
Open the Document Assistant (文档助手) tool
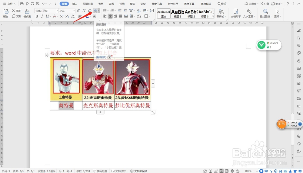[x=235, y=13]
